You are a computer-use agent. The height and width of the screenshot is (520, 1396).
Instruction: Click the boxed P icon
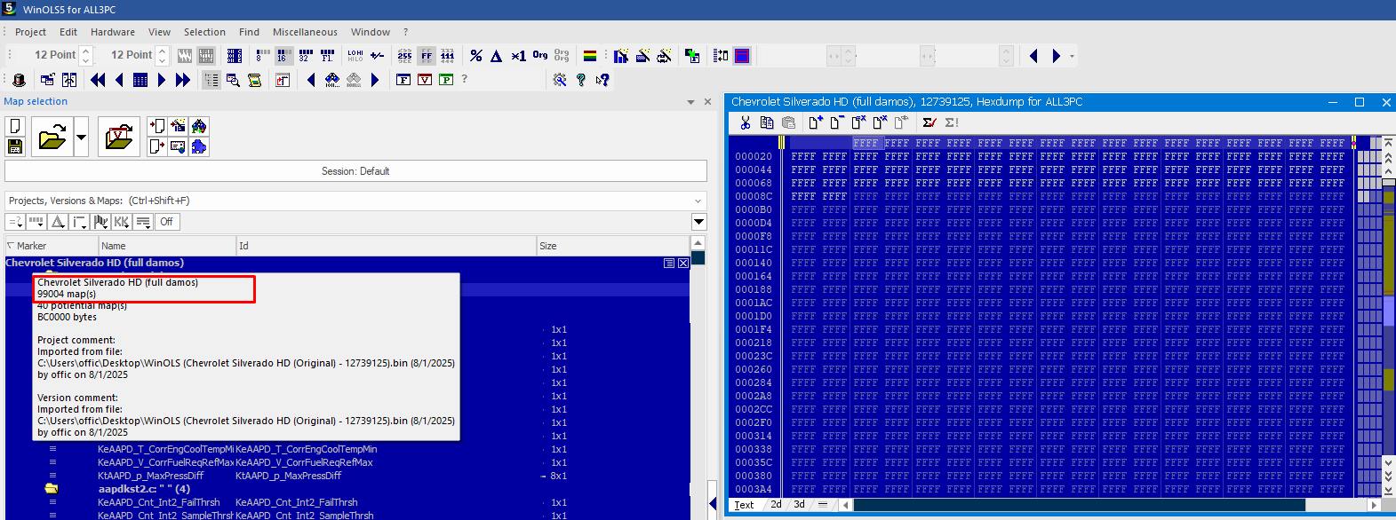point(446,80)
